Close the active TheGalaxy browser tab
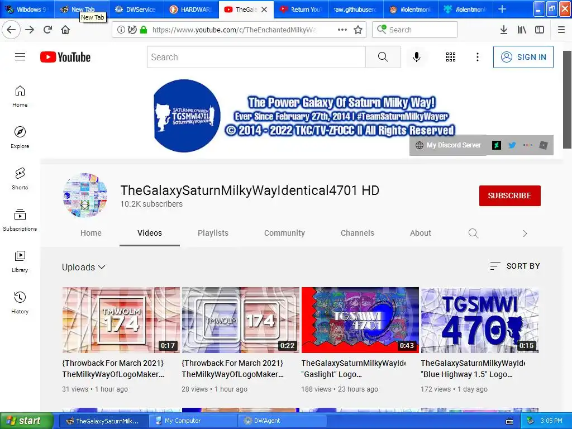The width and height of the screenshot is (572, 429). point(264,9)
